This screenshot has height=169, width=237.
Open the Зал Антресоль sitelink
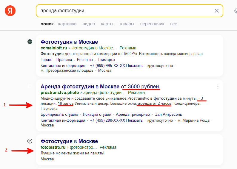(x=168, y=115)
